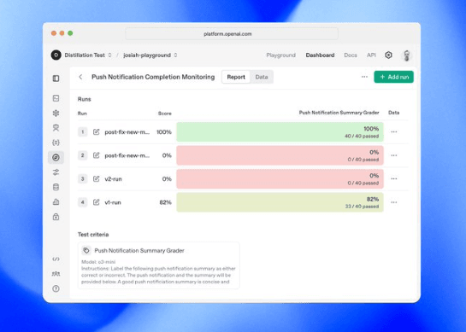Click the run number 4 badge
This screenshot has height=332, width=466.
coord(83,202)
